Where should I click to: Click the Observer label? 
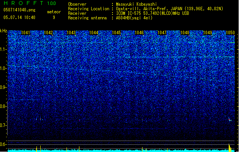tap(77, 4)
